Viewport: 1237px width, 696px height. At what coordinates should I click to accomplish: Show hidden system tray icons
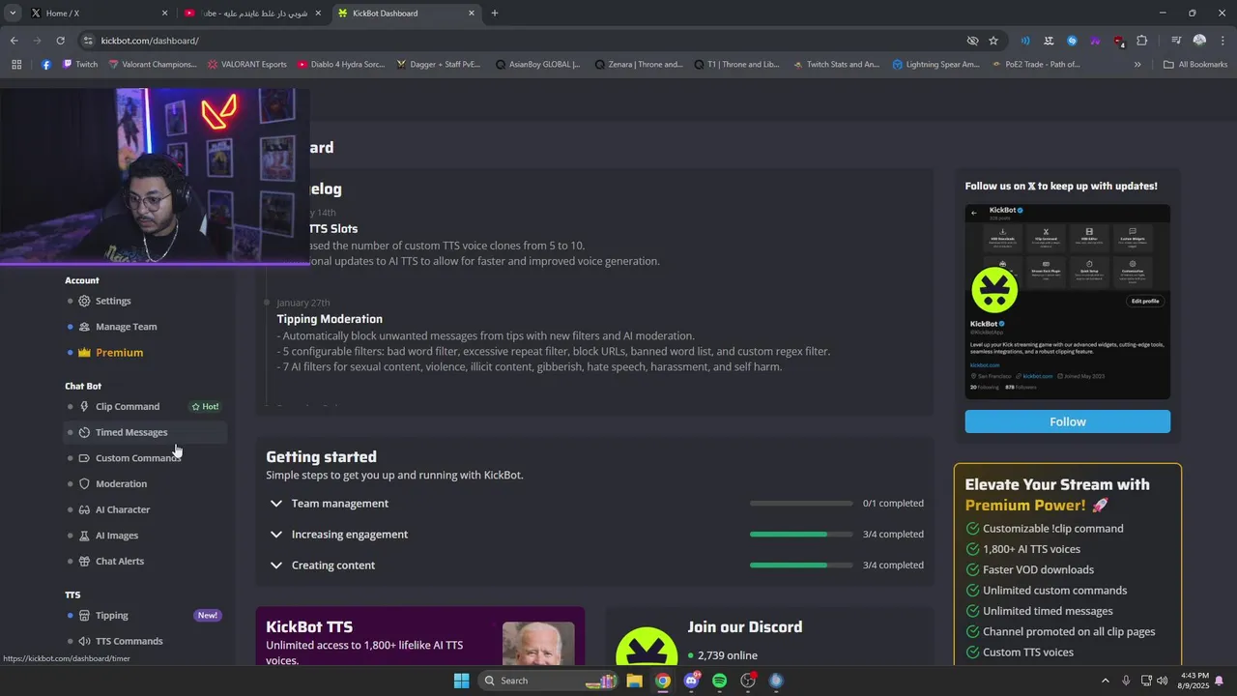coord(1106,681)
